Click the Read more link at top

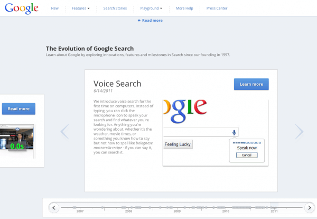150,21
